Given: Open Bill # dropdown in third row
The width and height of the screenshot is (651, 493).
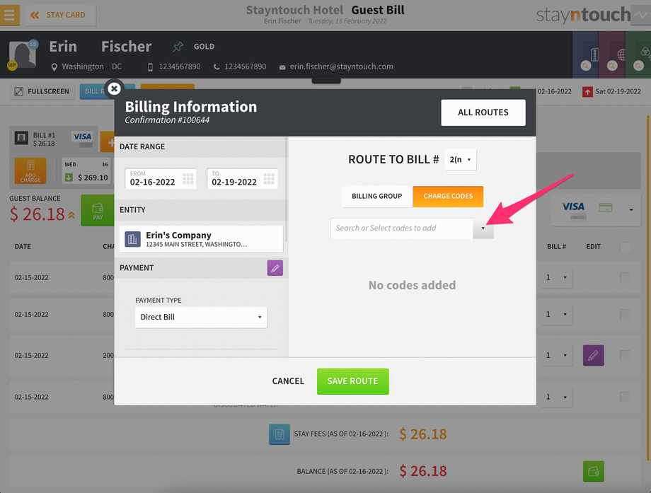Looking at the screenshot, I should pyautogui.click(x=556, y=355).
